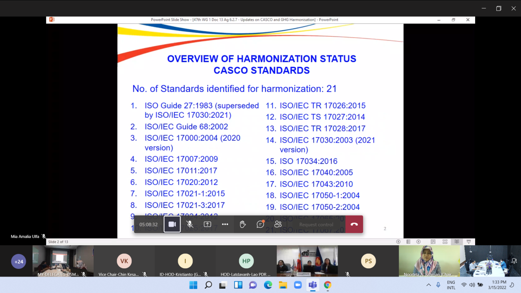Unmute the microphone in the call toolbar

(190, 225)
